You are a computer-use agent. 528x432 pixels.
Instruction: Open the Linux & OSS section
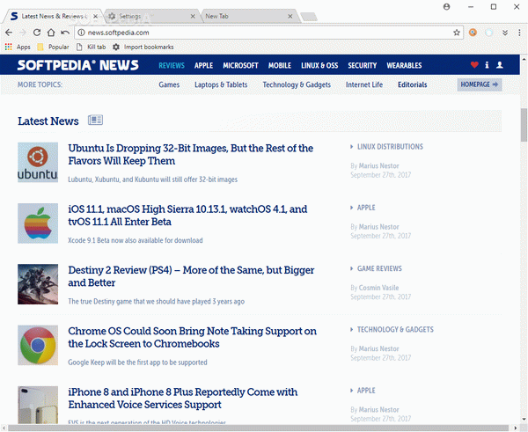point(319,65)
